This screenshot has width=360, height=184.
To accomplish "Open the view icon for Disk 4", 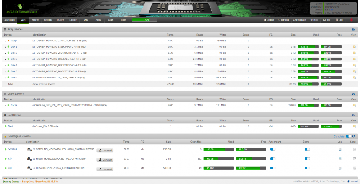I will (x=355, y=66).
